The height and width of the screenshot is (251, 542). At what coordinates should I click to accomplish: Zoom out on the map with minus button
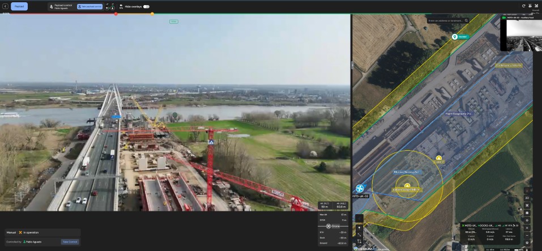click(x=527, y=235)
